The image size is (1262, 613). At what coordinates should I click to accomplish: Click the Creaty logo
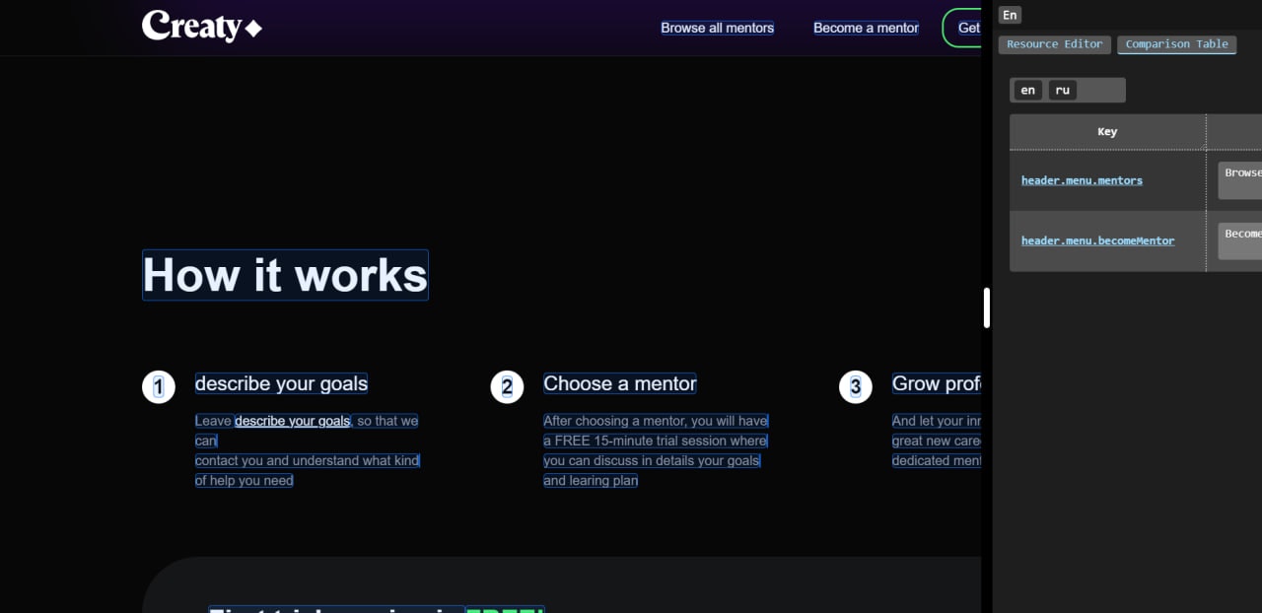(x=202, y=27)
